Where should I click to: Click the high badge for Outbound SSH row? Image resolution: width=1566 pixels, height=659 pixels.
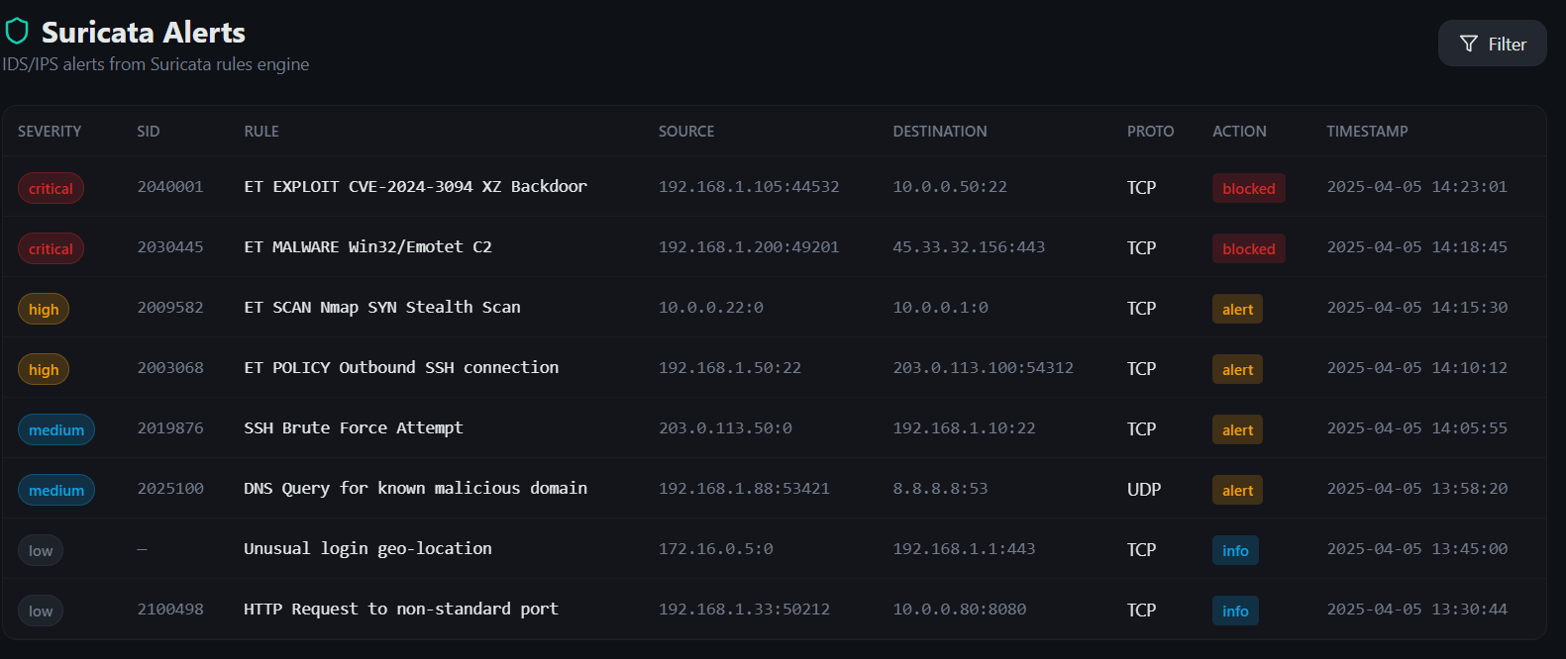click(x=44, y=369)
